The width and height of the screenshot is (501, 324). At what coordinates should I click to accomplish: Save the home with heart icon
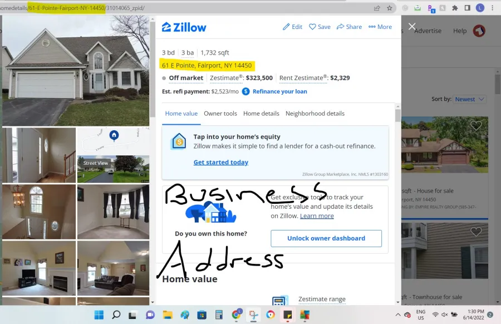320,27
